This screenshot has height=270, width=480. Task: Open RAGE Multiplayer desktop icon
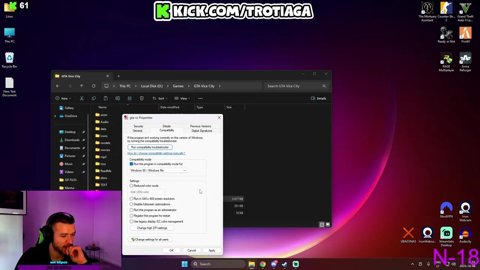pyautogui.click(x=446, y=63)
